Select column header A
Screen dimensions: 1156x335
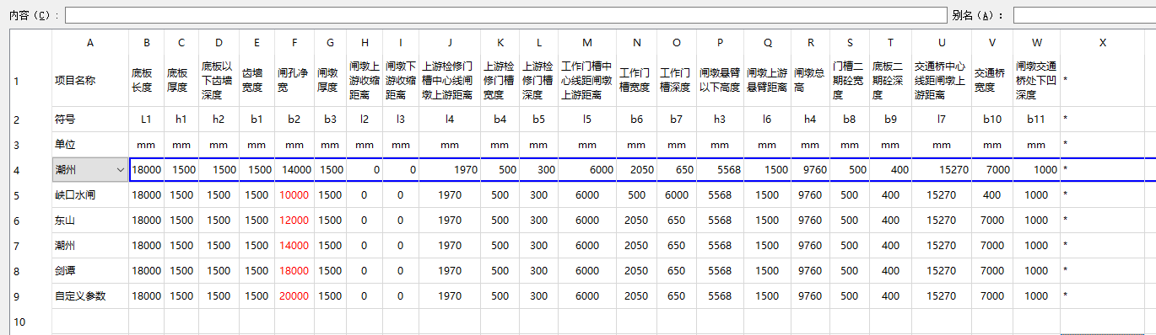point(90,43)
